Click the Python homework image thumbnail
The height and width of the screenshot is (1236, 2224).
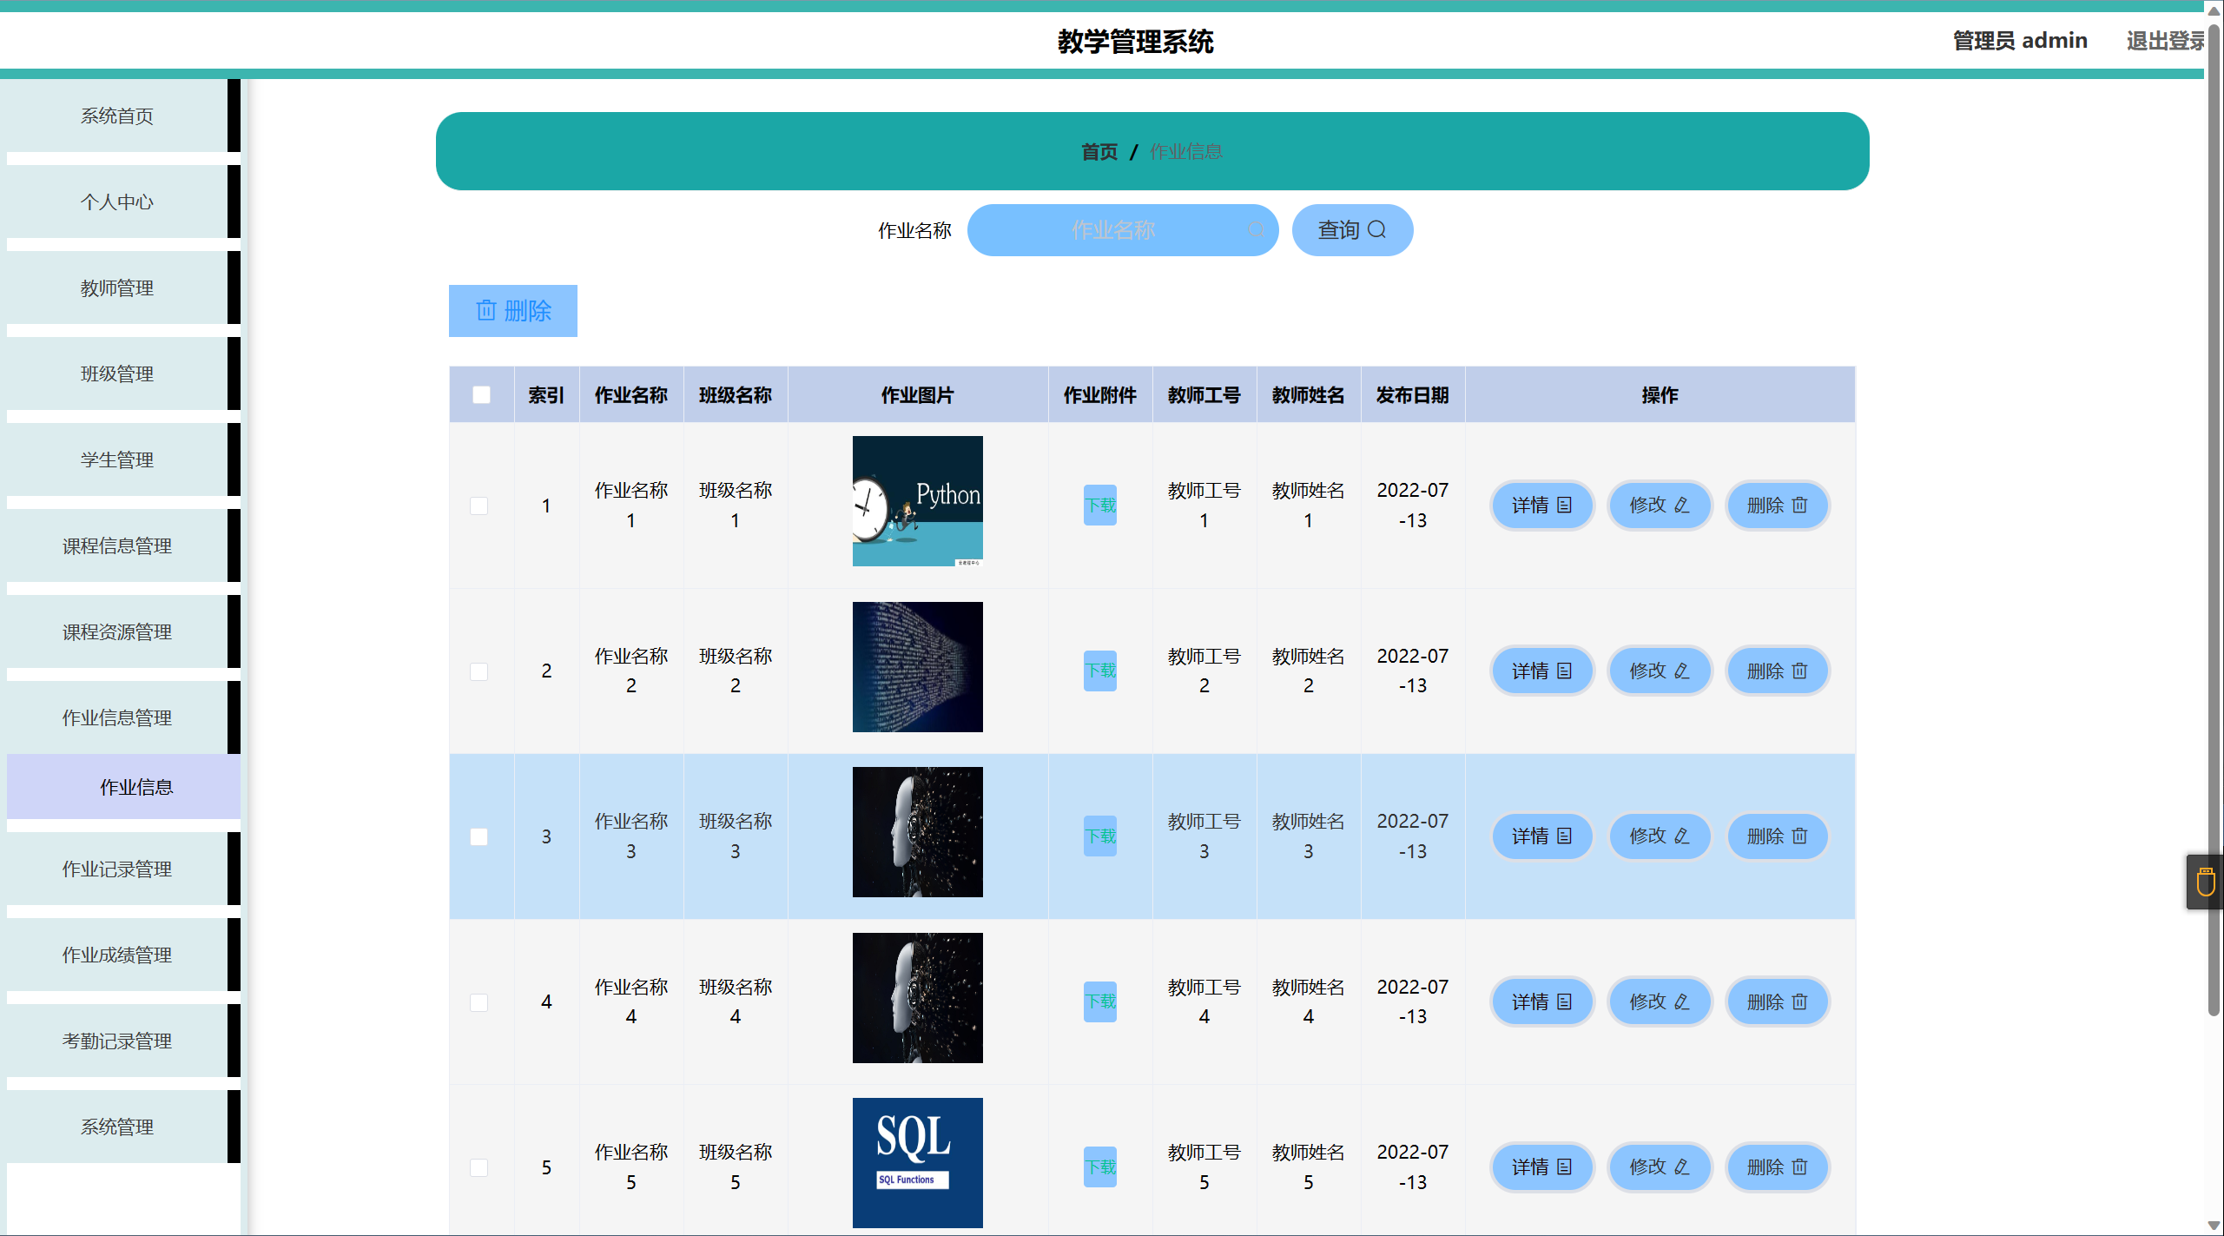(x=917, y=501)
